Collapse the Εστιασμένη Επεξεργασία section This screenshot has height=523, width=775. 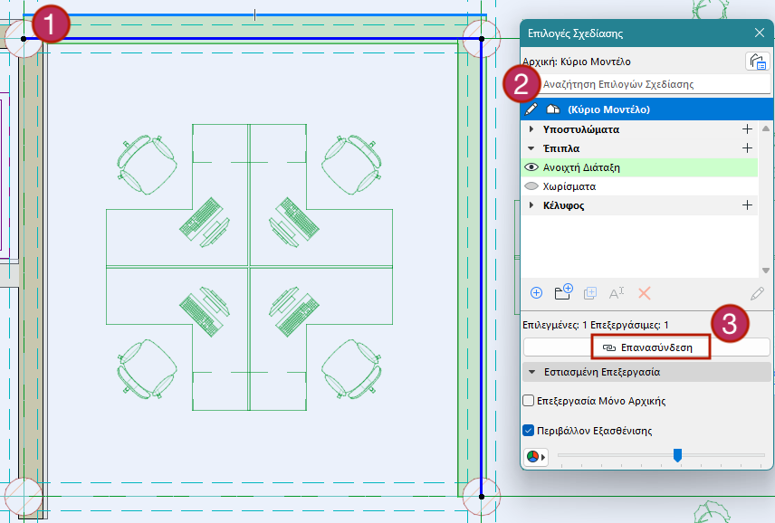[x=532, y=372]
